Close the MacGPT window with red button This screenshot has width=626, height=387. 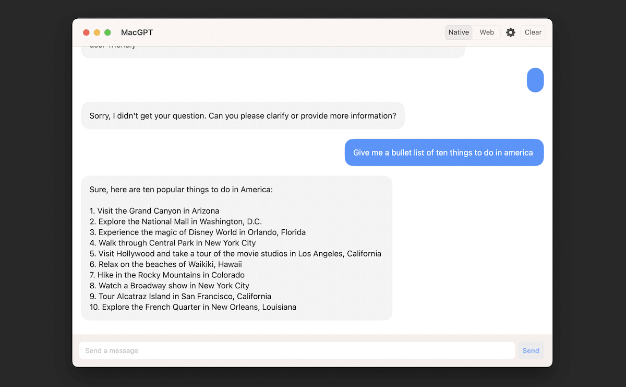tap(87, 32)
